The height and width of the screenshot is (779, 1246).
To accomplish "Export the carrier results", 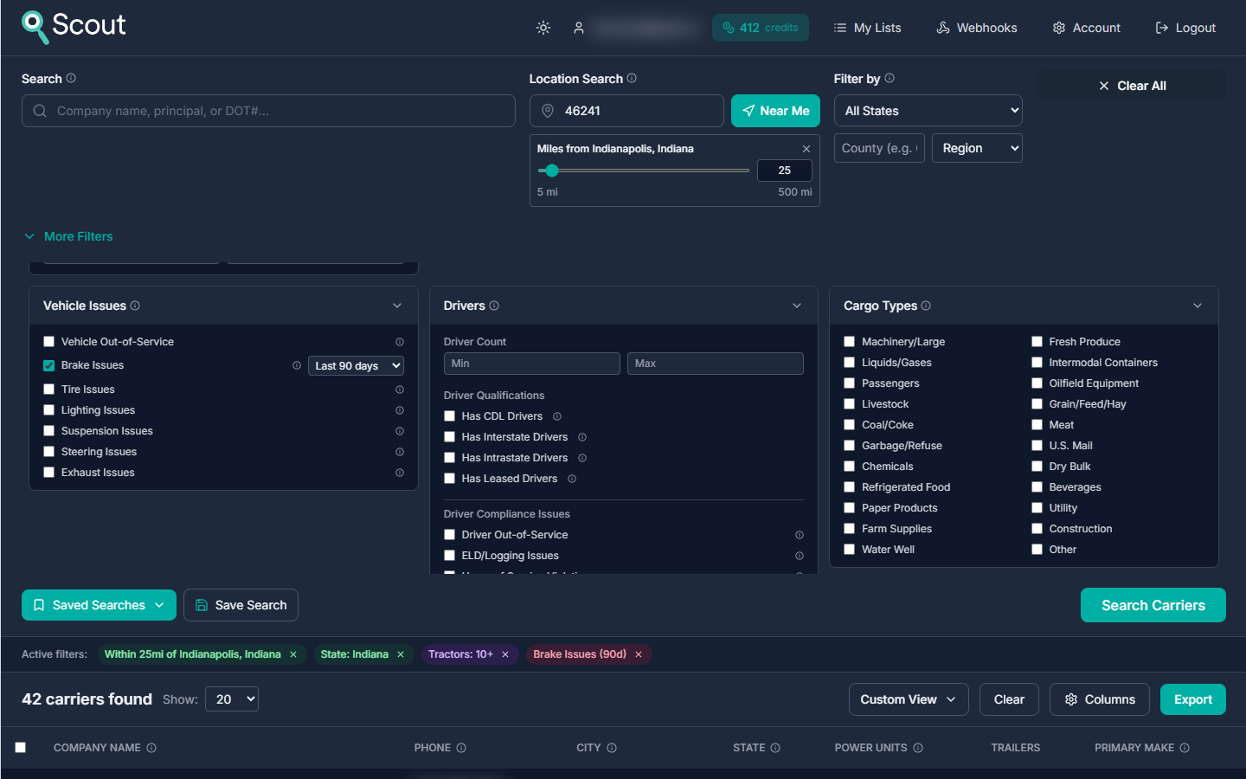I will pyautogui.click(x=1192, y=699).
